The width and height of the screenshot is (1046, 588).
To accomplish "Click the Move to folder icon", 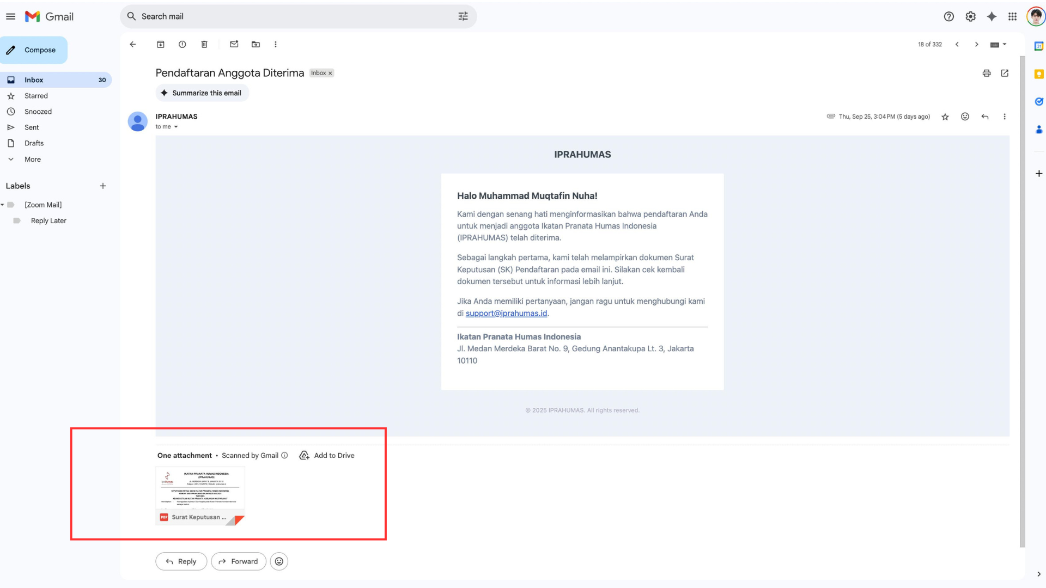I will click(x=256, y=45).
